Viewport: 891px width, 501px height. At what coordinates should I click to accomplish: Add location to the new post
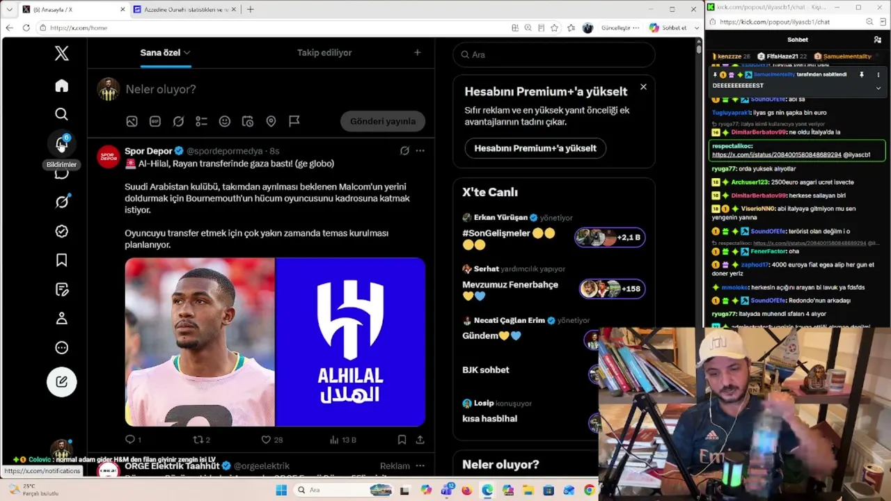click(x=271, y=121)
